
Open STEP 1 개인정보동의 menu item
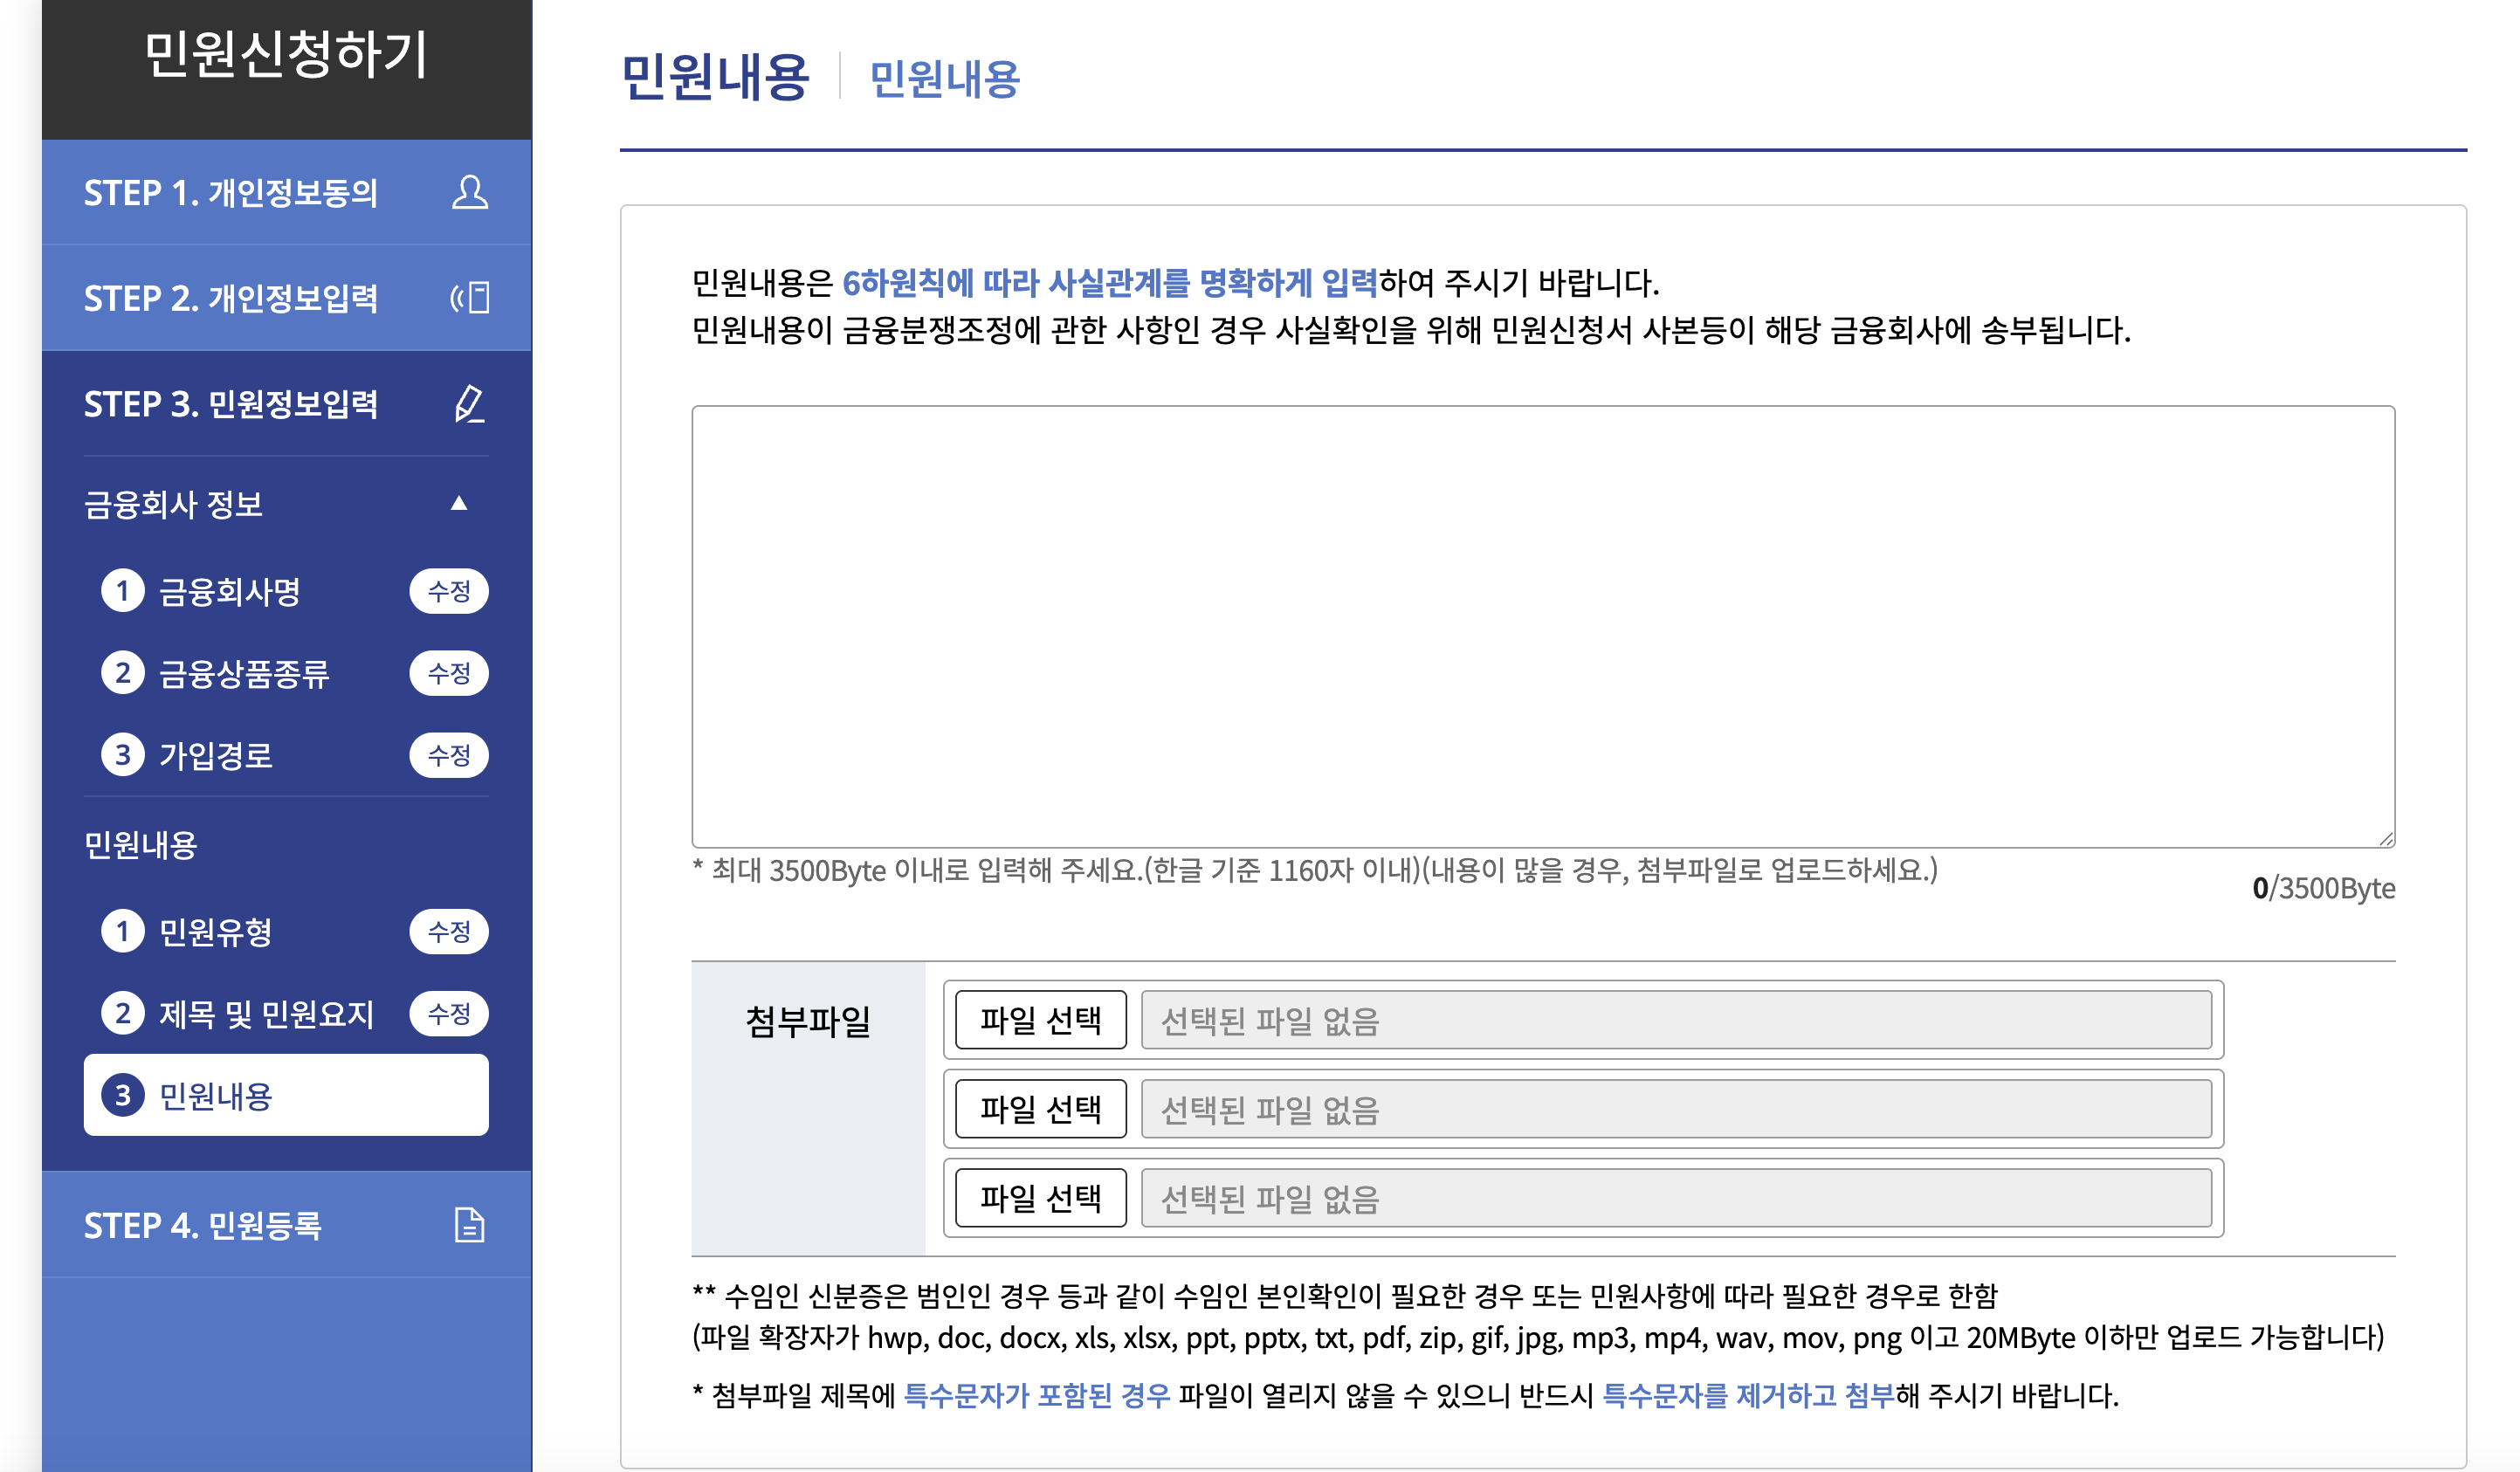[x=231, y=192]
